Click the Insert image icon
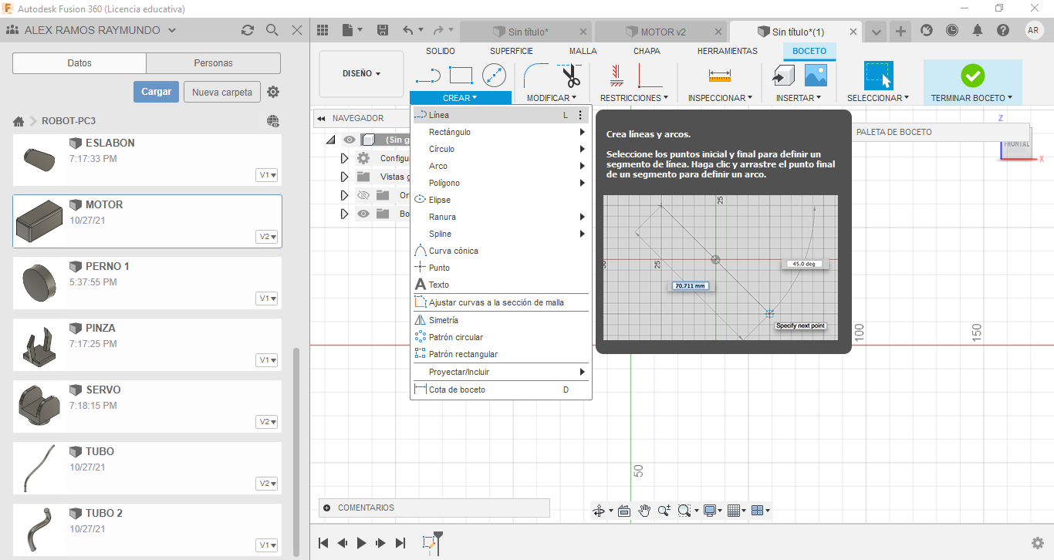Image resolution: width=1054 pixels, height=560 pixels. point(816,75)
